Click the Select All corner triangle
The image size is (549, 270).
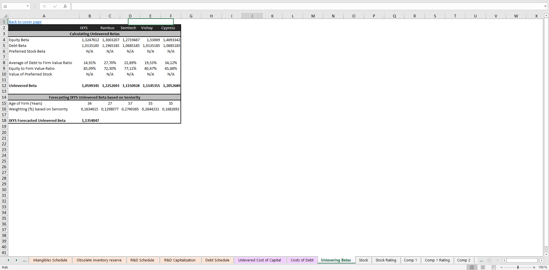(5, 16)
